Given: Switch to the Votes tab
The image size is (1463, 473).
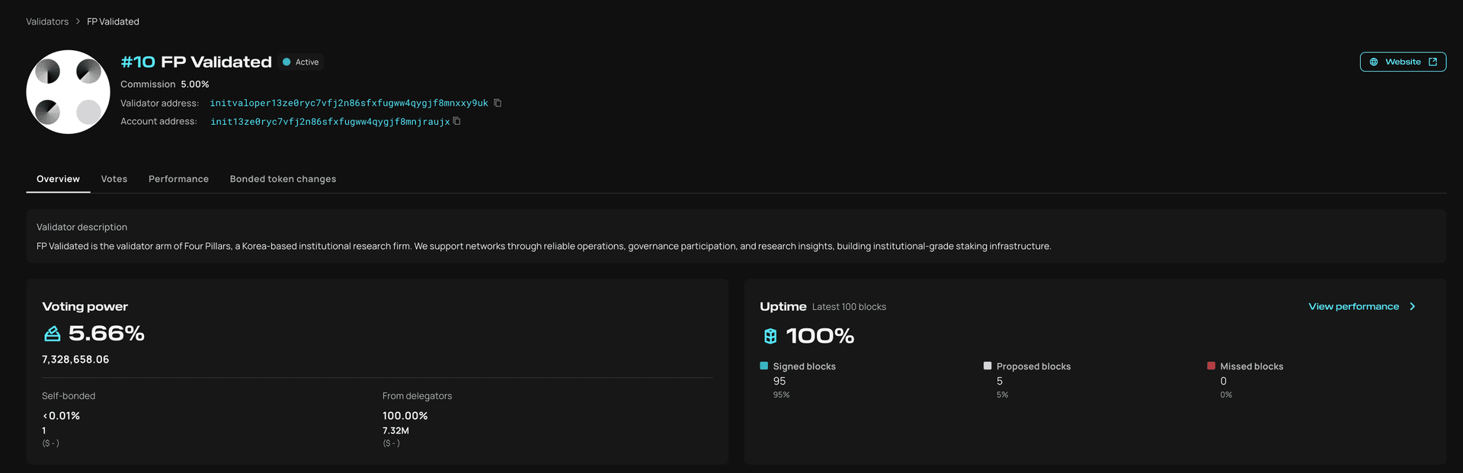Looking at the screenshot, I should click(x=114, y=179).
